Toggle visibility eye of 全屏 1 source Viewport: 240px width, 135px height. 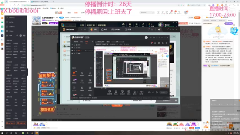coord(72,53)
